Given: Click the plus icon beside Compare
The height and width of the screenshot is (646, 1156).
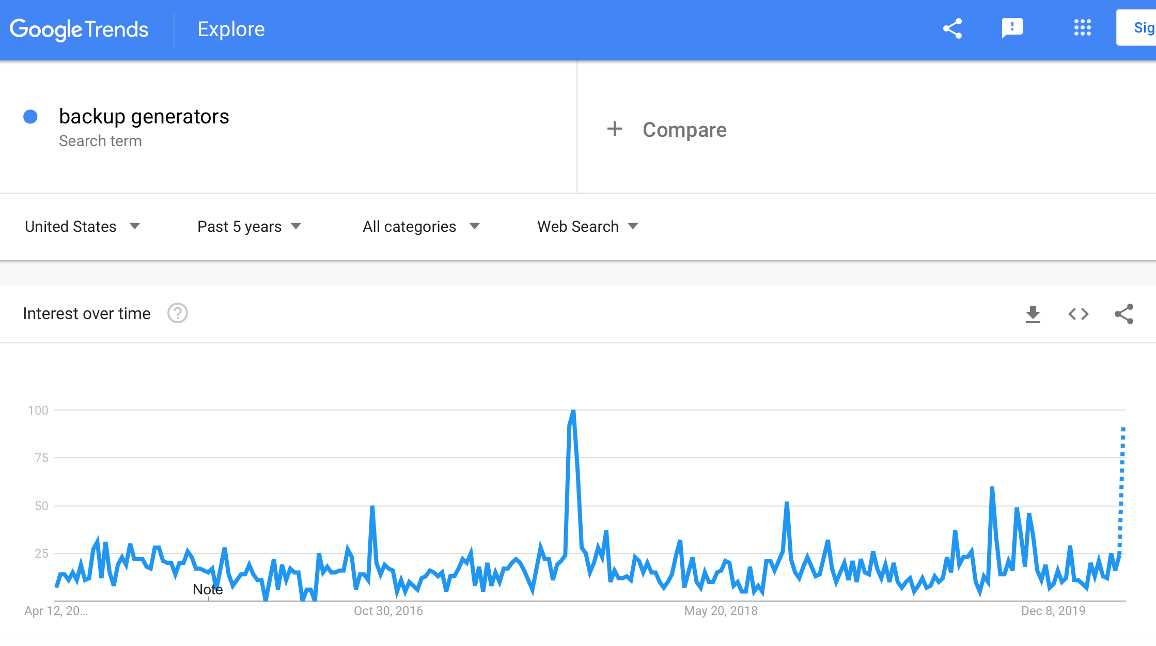Looking at the screenshot, I should click(x=615, y=129).
